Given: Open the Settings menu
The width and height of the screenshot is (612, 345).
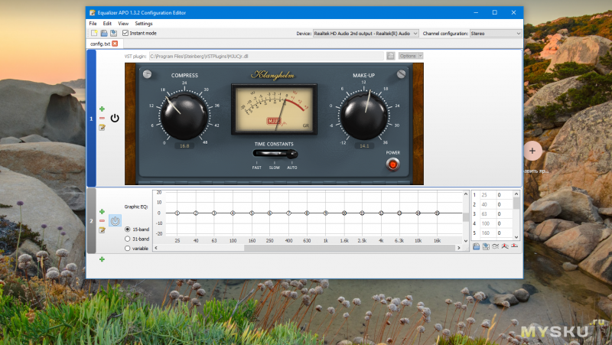Looking at the screenshot, I should [x=144, y=24].
